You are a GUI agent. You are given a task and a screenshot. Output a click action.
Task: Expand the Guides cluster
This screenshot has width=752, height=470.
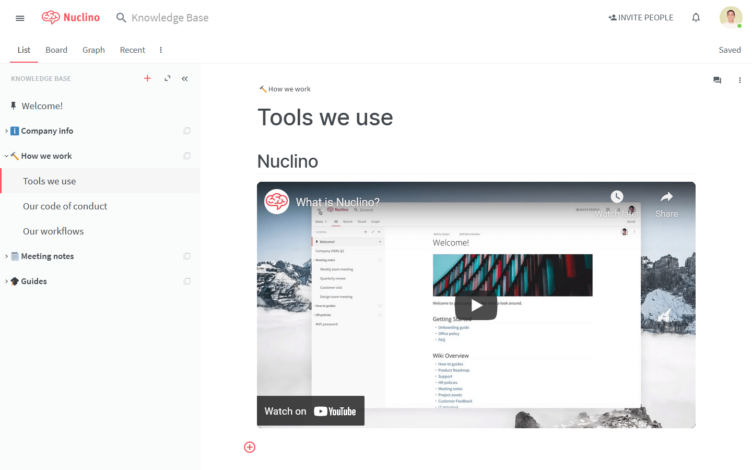click(x=6, y=281)
